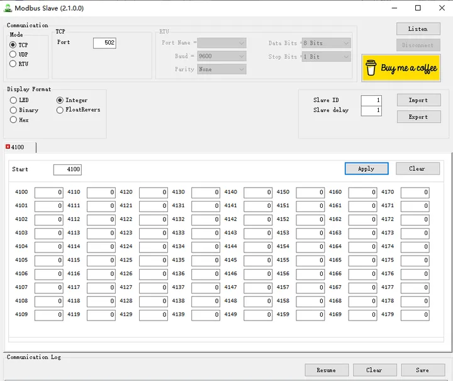Click the value field for register 4153

click(x=310, y=233)
